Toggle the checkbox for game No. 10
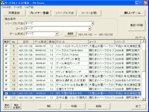Screen dimensions: 149x112 click(6, 68)
